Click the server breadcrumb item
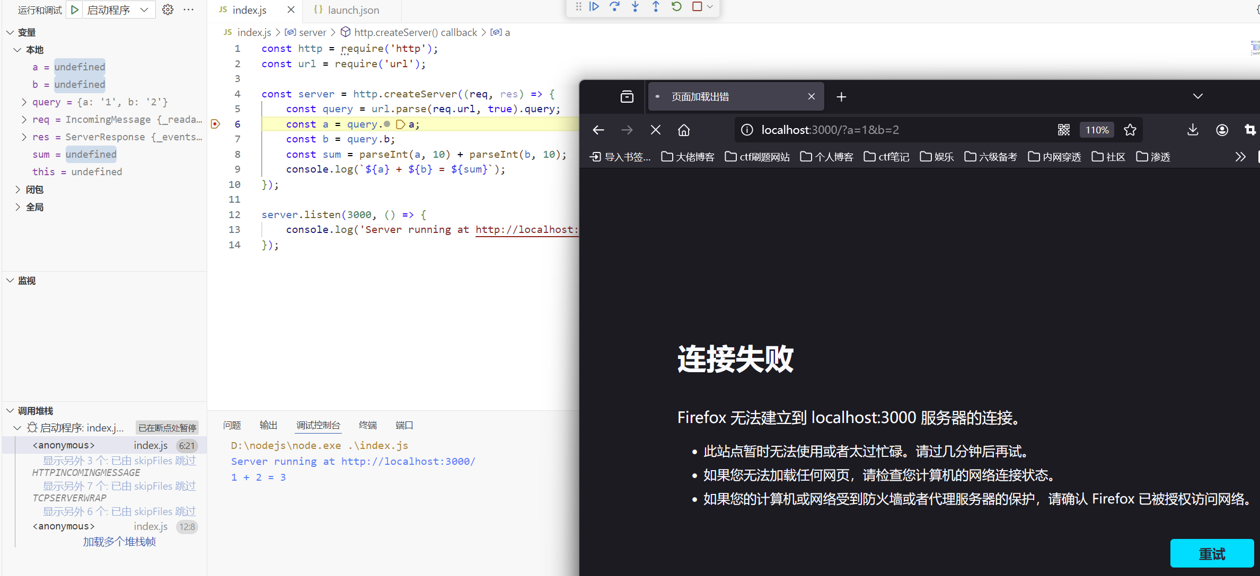 point(306,32)
